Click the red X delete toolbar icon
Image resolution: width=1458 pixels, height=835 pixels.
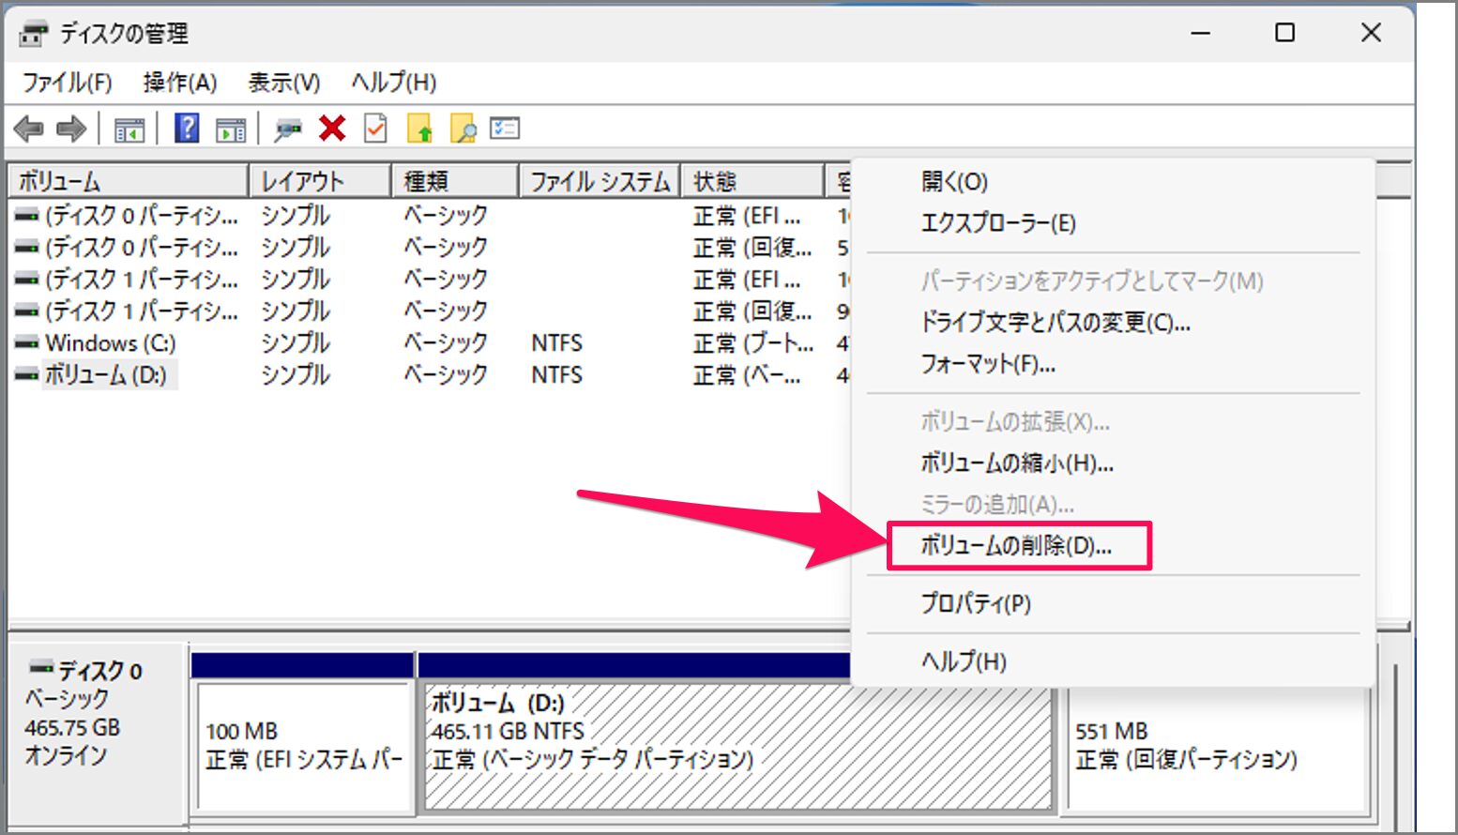tap(331, 129)
